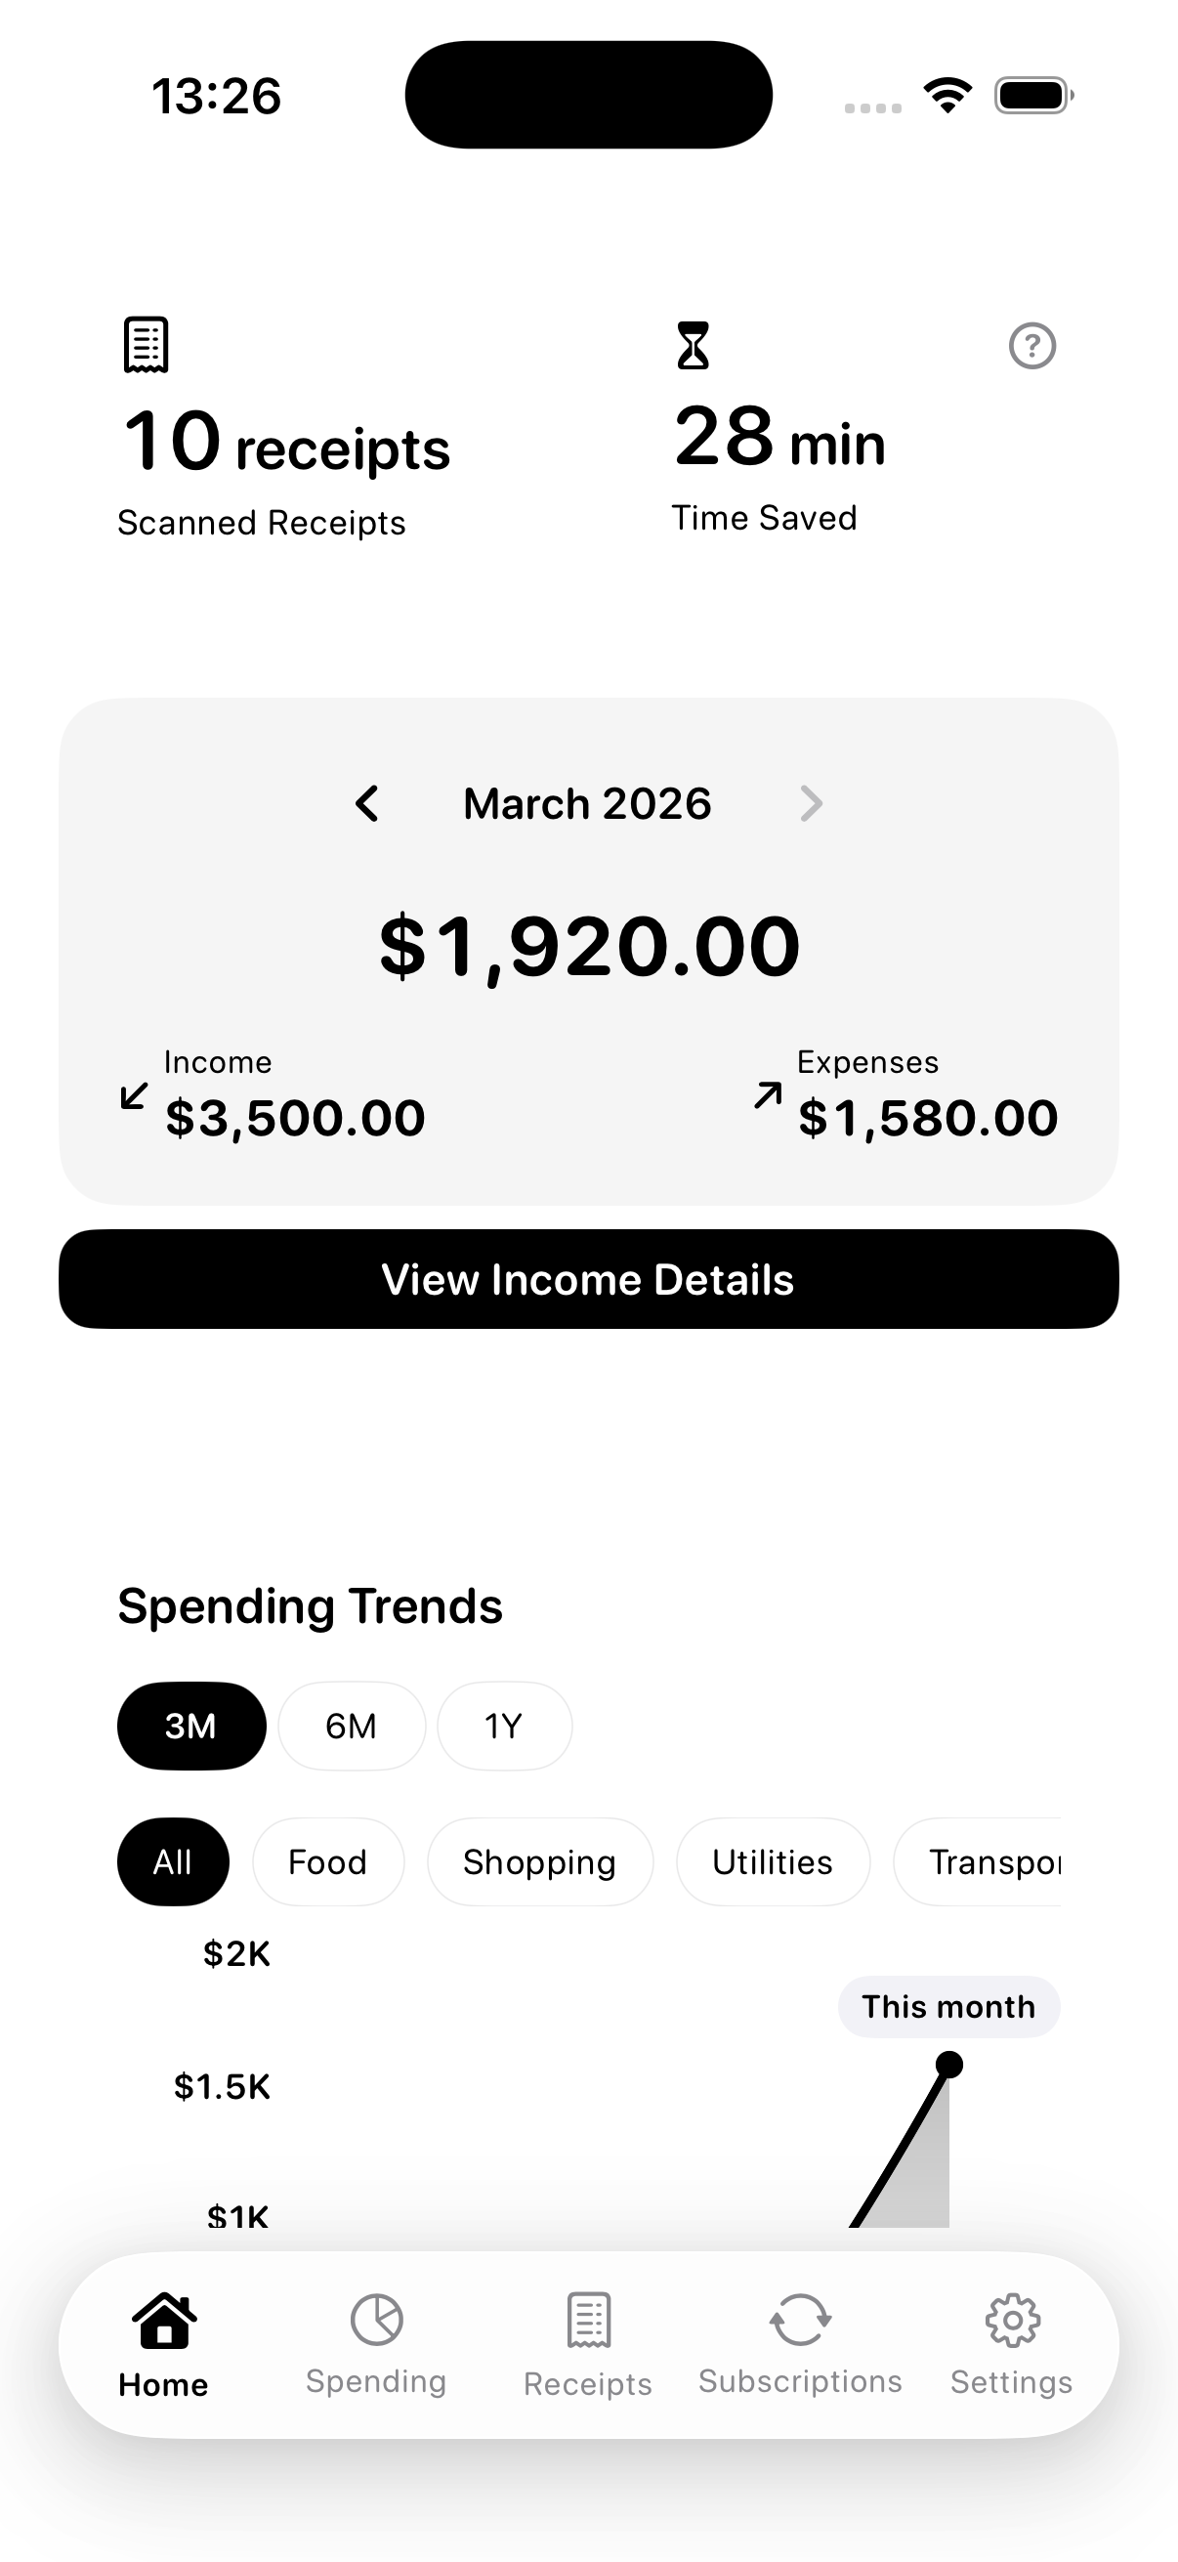Open the Spending pie chart tab
1178x2562 pixels.
pyautogui.click(x=376, y=2343)
